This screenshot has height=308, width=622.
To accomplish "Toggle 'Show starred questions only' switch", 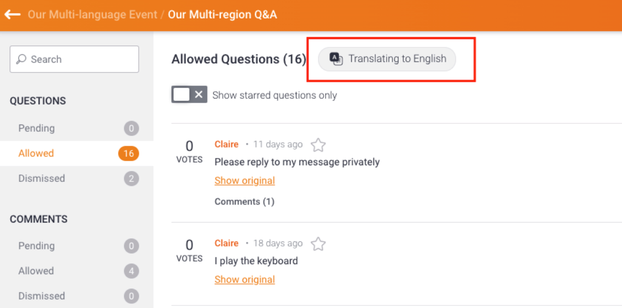I will [189, 95].
